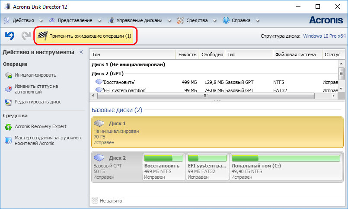The width and height of the screenshot is (348, 209).
Task: Select the Локальный том (C:) partition block
Action: 286,167
